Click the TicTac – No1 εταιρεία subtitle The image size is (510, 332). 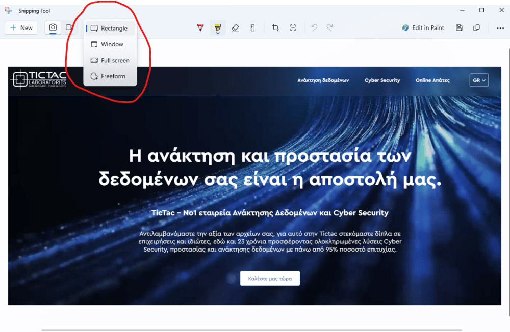pos(270,213)
